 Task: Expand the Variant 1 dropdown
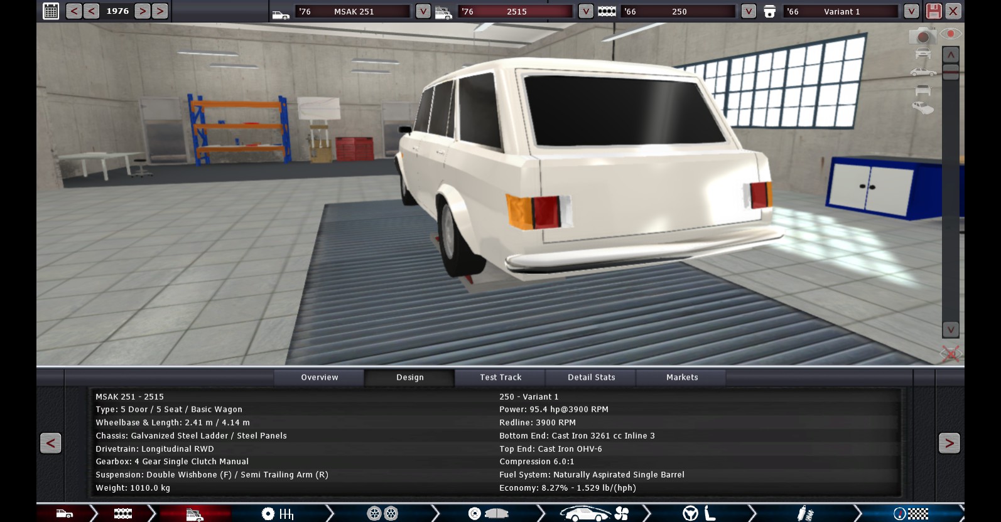(x=911, y=11)
